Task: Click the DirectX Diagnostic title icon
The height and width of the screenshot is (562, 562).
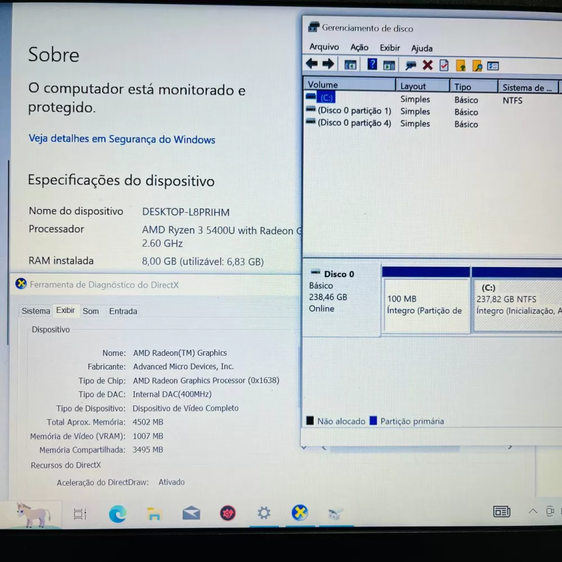Action: tap(21, 284)
